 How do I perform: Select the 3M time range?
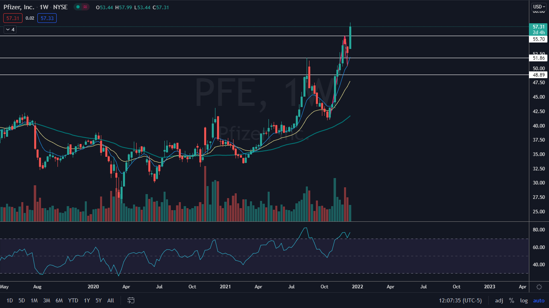click(47, 300)
